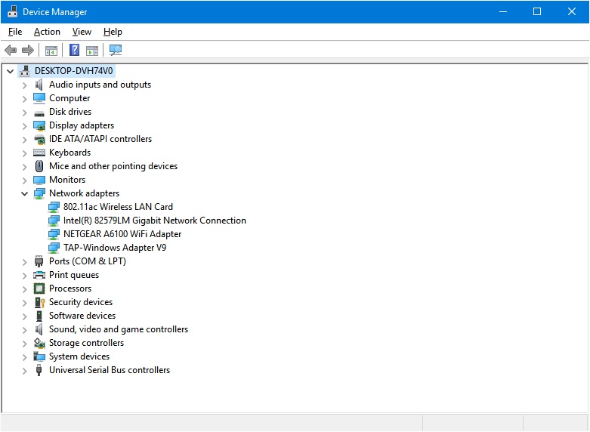The image size is (590, 432).
Task: Select Software devices label
Action: [x=82, y=316]
